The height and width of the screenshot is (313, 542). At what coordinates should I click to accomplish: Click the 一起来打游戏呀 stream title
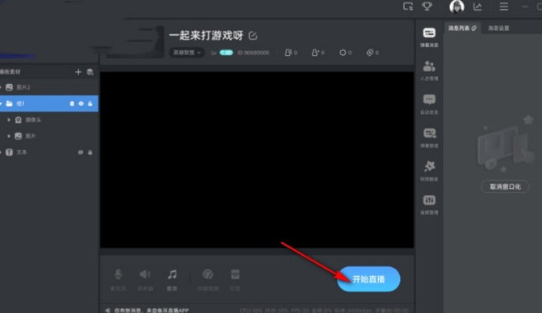(x=206, y=35)
